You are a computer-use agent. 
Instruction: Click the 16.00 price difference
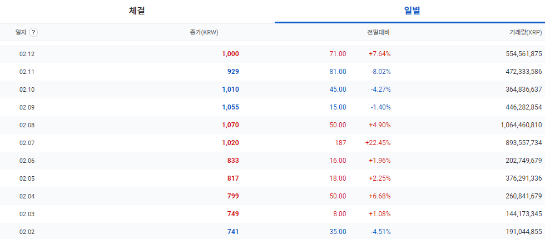(x=338, y=161)
